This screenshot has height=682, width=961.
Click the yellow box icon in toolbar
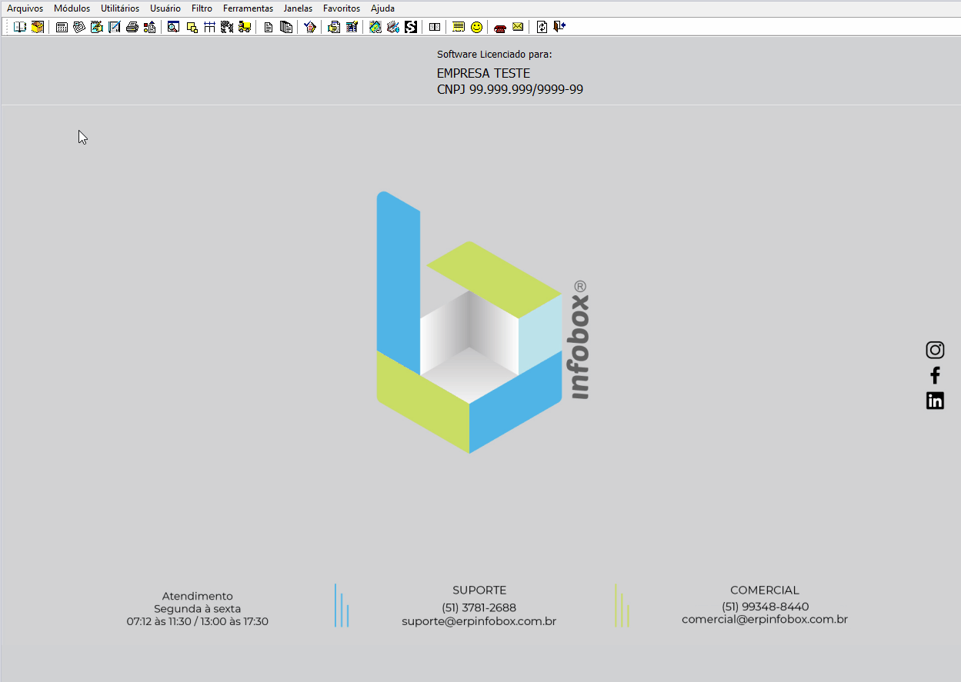[37, 27]
